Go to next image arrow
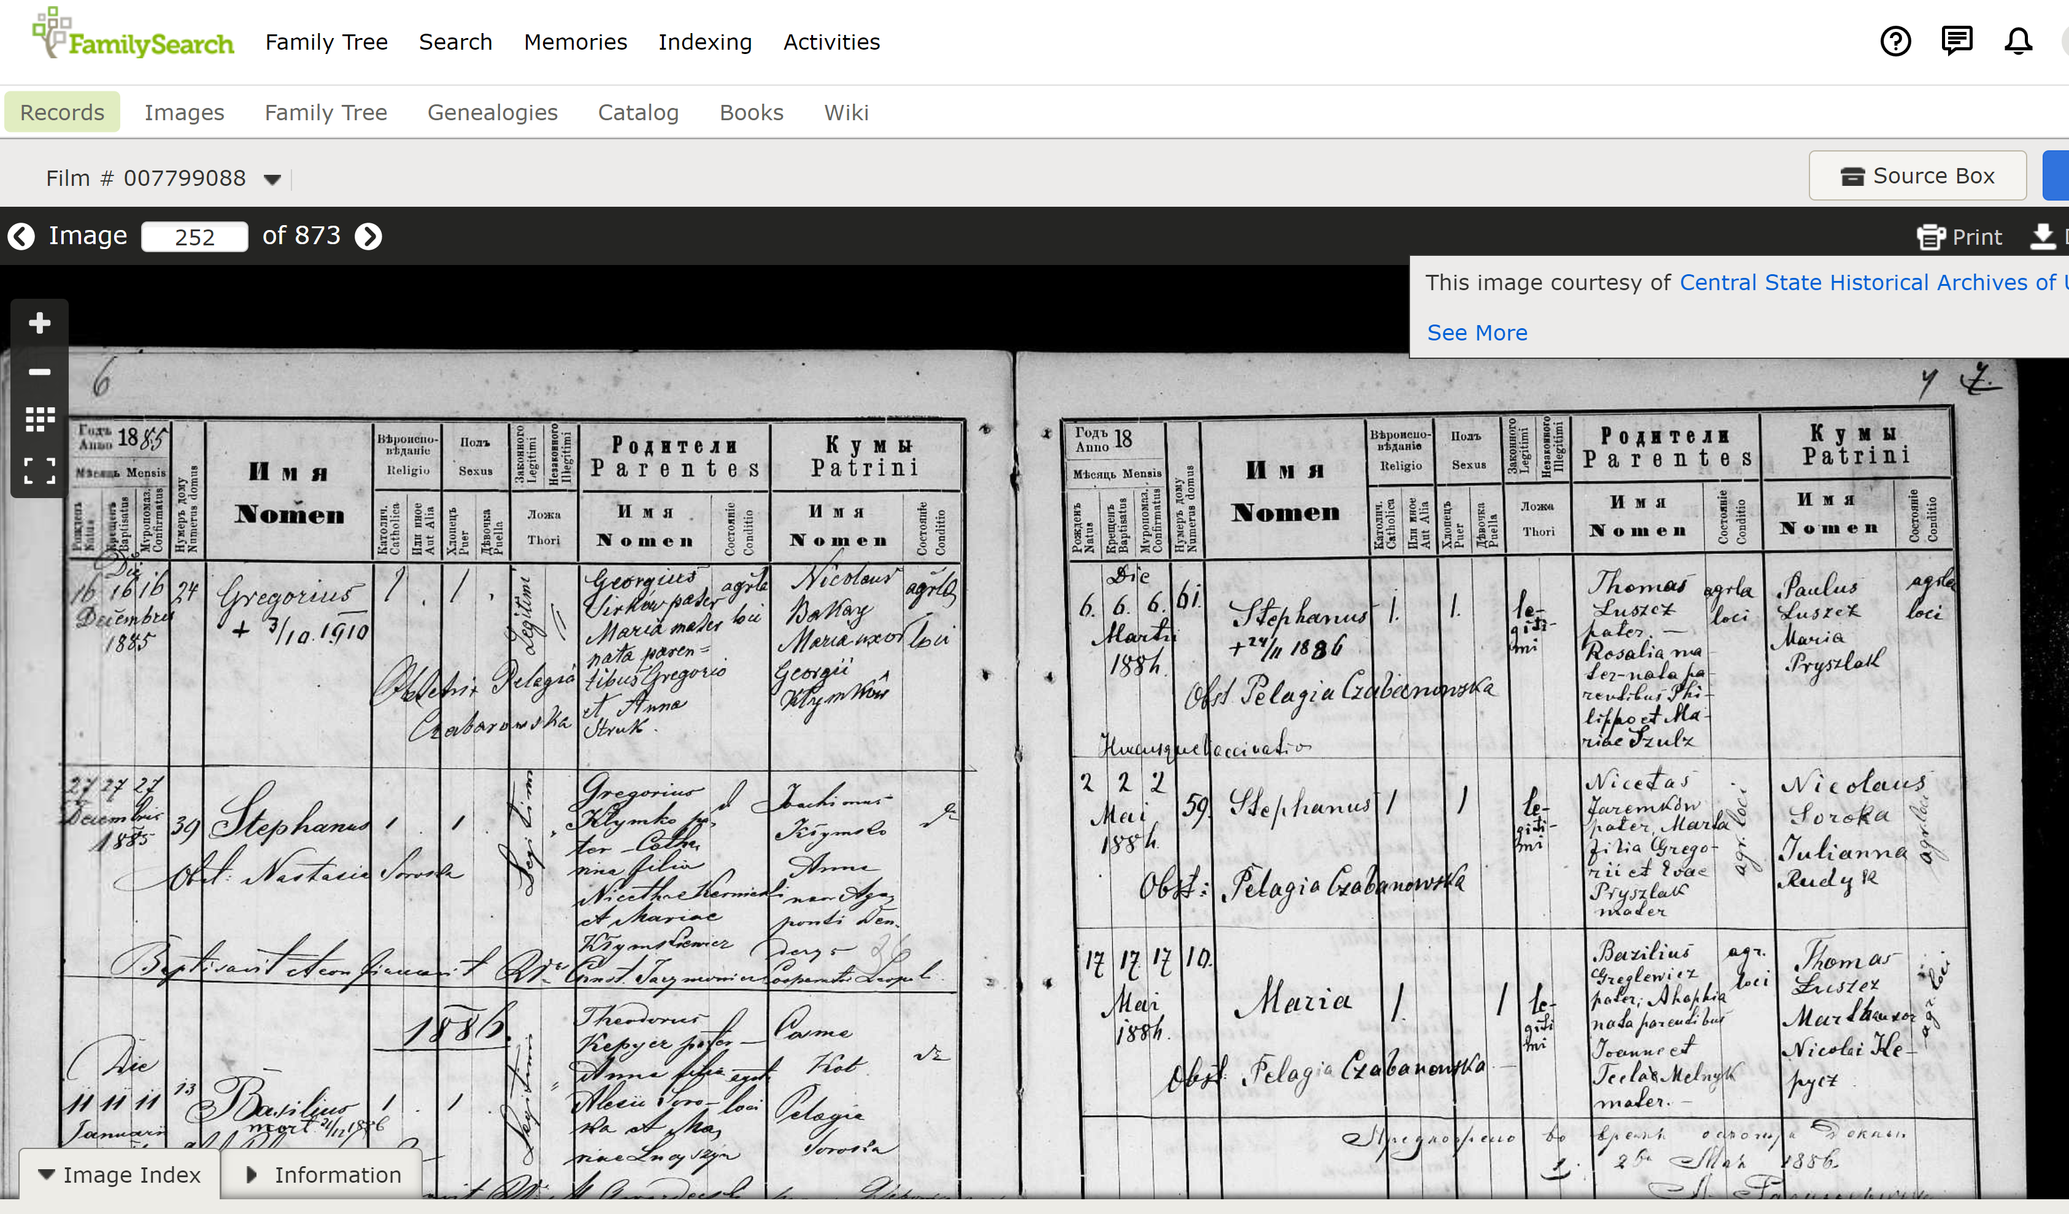2069x1214 pixels. (x=369, y=236)
